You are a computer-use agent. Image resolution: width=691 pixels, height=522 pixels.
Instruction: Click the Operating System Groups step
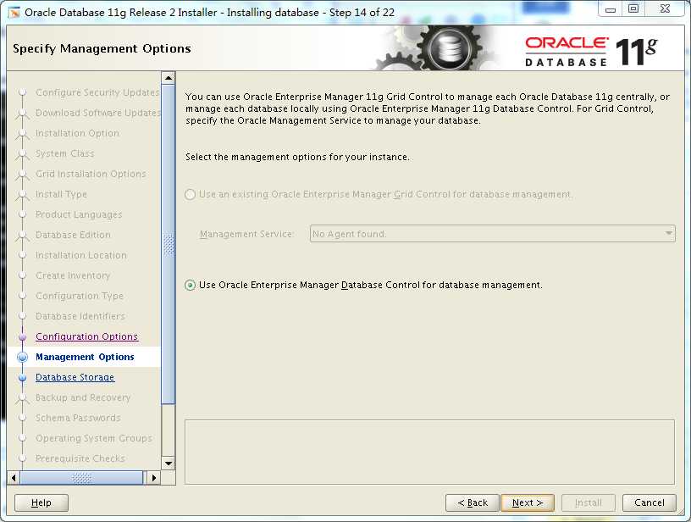point(93,438)
